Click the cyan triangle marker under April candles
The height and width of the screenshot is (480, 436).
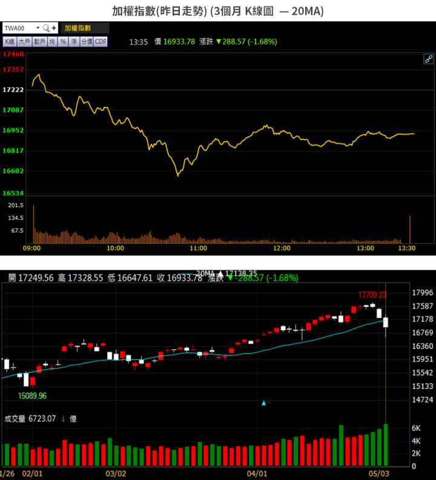pyautogui.click(x=264, y=403)
